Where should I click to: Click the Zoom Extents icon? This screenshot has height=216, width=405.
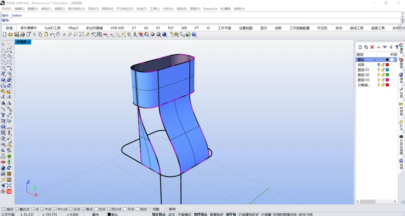82,34
